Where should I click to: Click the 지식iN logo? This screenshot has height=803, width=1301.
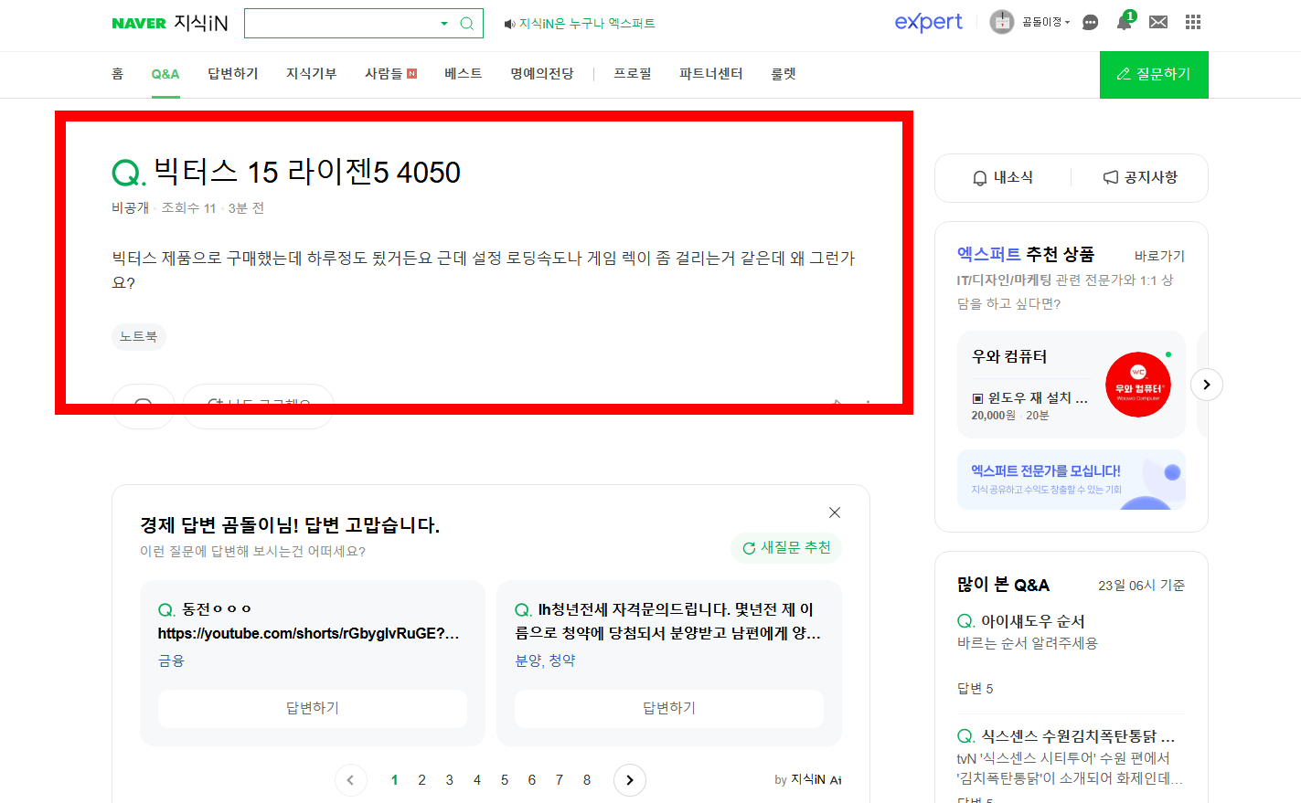coord(200,23)
